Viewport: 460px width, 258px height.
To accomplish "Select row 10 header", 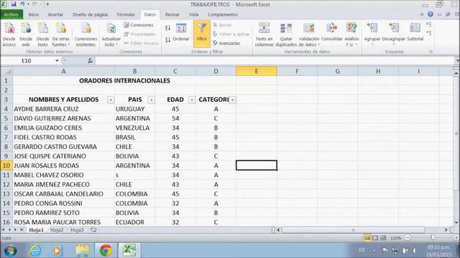I will pos(6,166).
